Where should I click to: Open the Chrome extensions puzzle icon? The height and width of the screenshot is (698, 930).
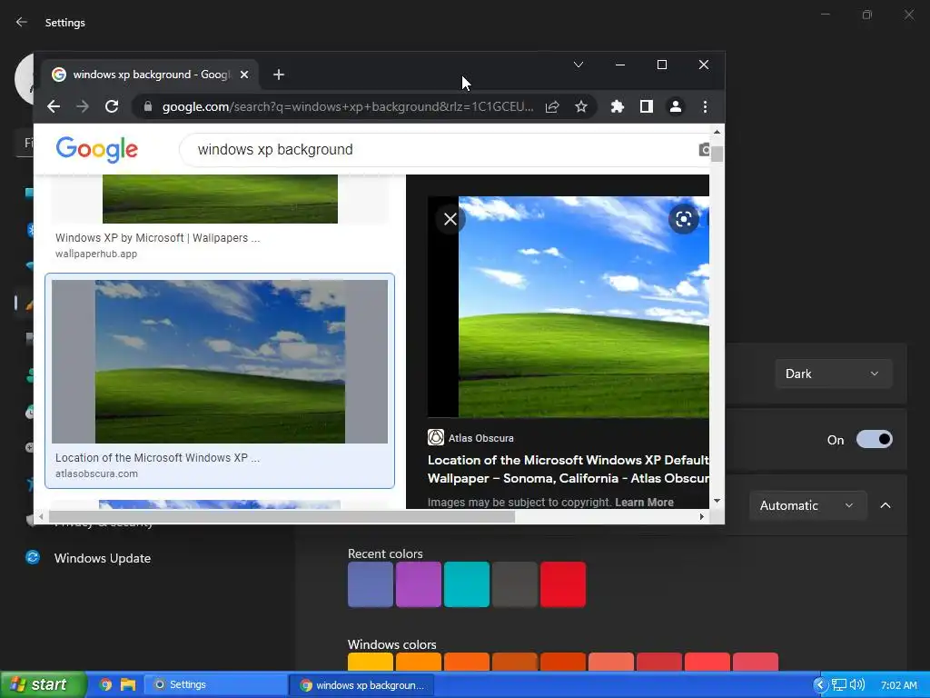(x=618, y=107)
